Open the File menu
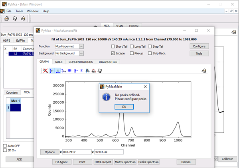The height and width of the screenshot is (168, 239). [x=9, y=11]
